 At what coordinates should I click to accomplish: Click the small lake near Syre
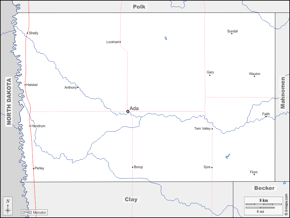point(227,156)
